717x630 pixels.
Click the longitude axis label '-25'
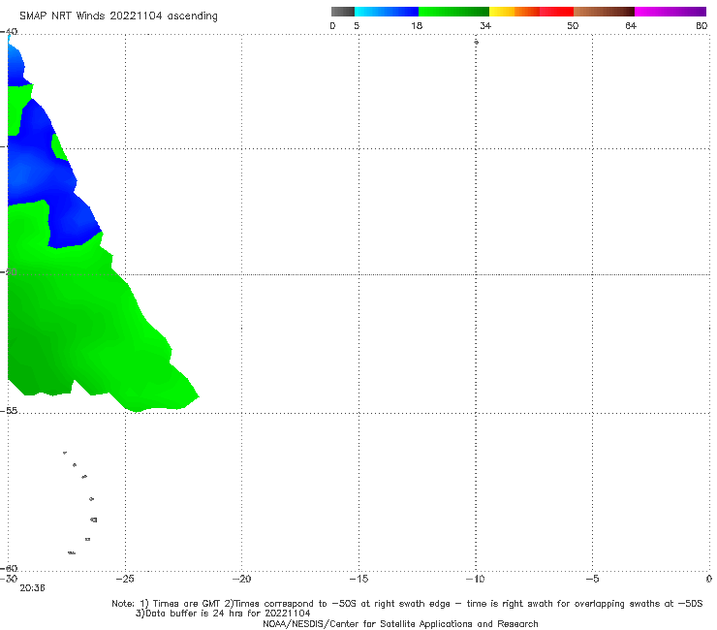coord(125,579)
